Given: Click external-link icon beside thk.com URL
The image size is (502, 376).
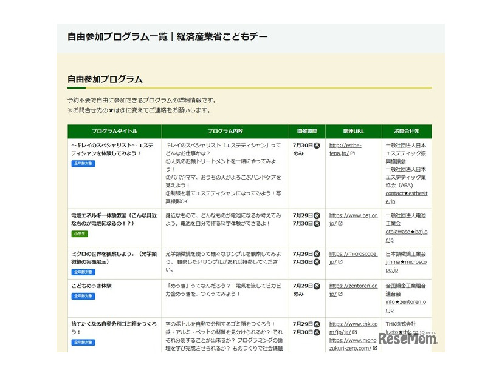Looking at the screenshot, I should [355, 332].
